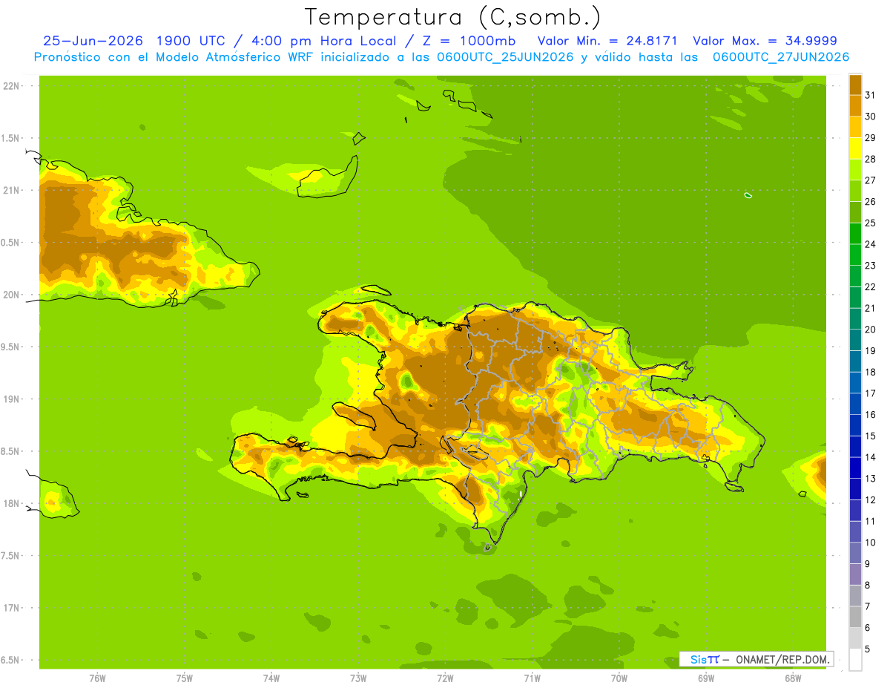Click the "Sisπ" logo text
The image size is (890, 688).
[x=705, y=659]
